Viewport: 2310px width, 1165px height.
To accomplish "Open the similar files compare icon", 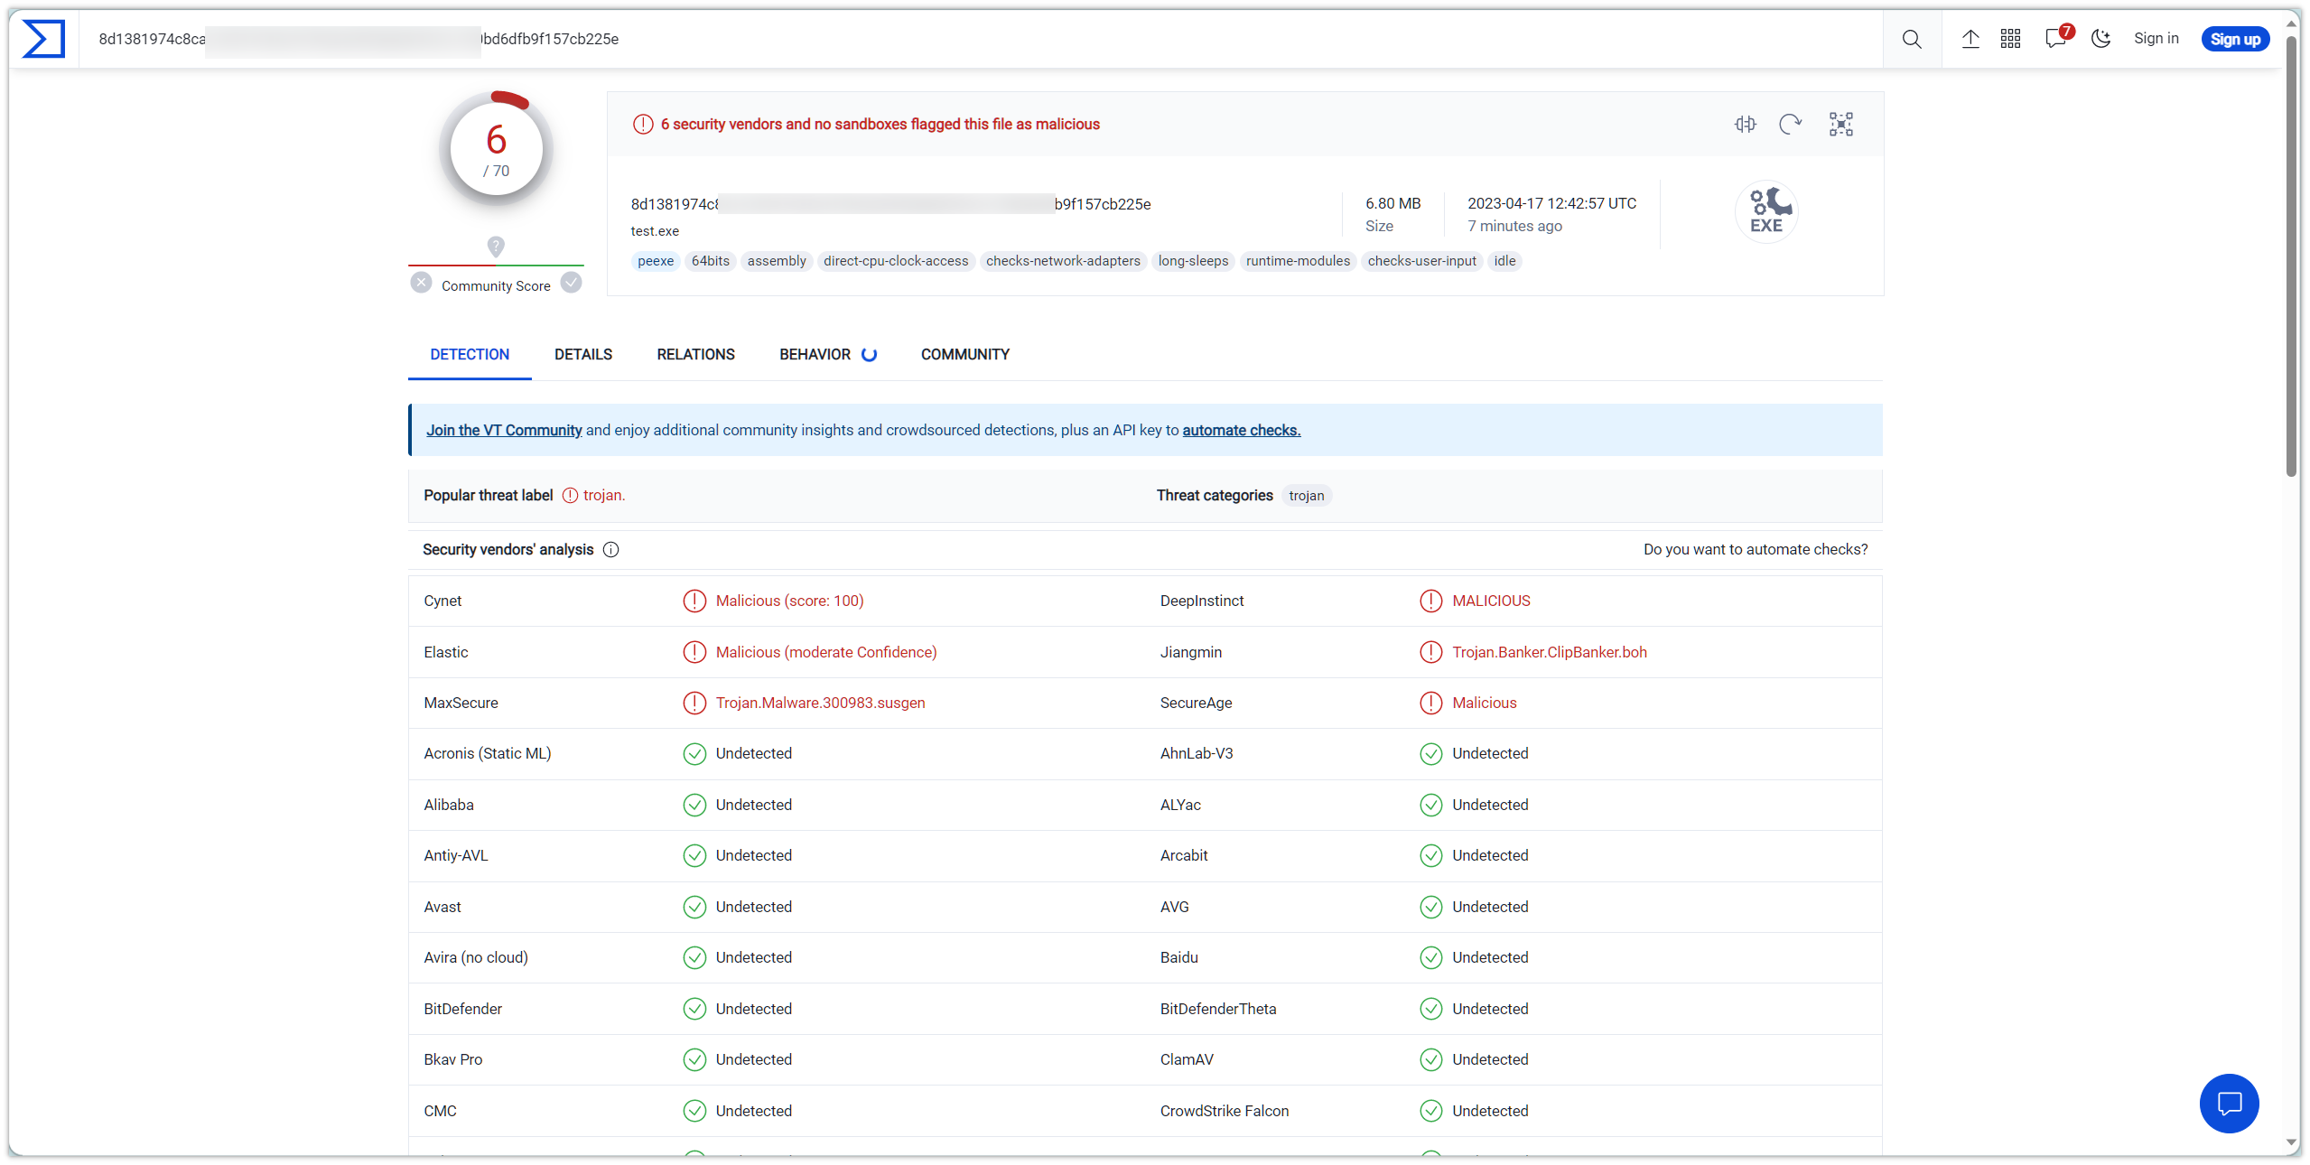I will click(1746, 125).
